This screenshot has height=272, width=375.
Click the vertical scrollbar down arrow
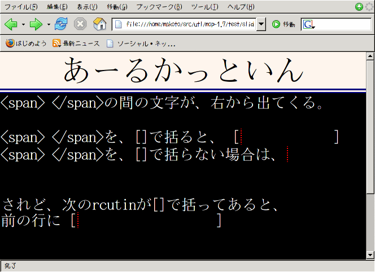click(x=370, y=255)
